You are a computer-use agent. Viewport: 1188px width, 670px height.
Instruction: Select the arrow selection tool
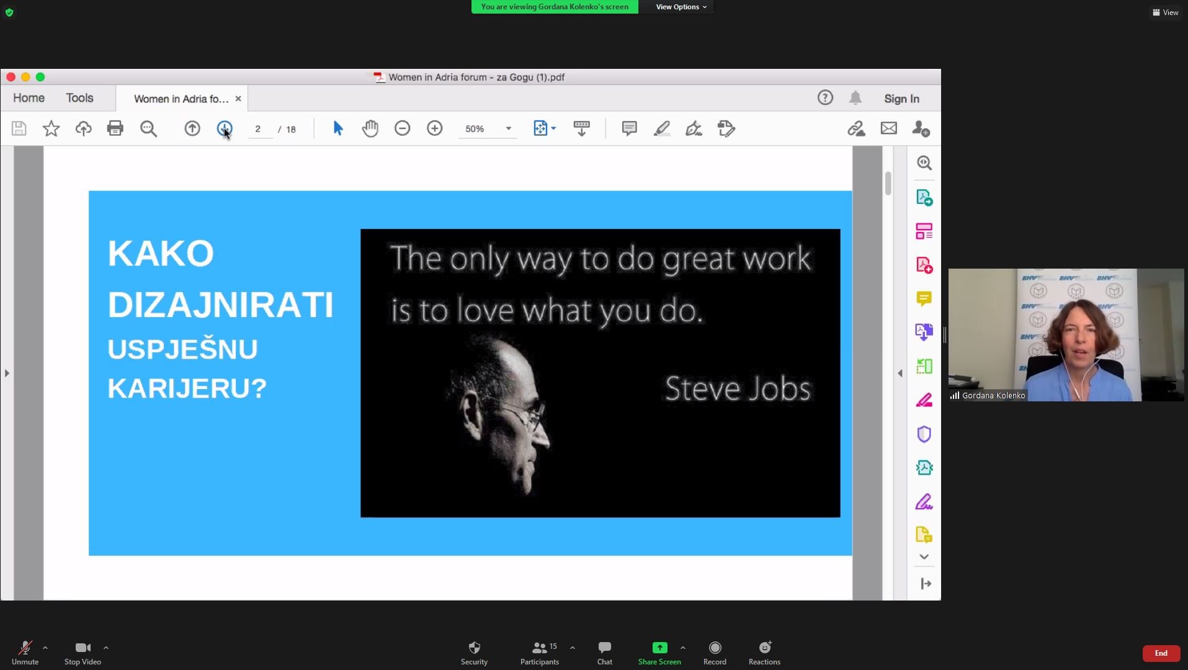pos(337,128)
